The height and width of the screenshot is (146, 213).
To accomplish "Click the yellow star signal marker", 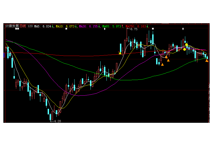I will [120, 53].
